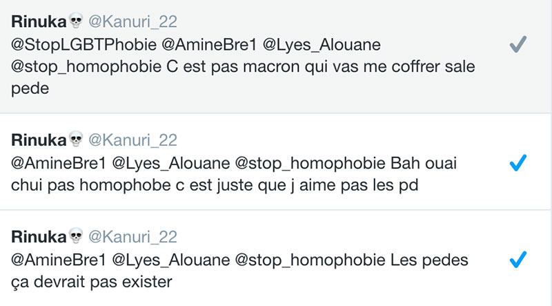
Task: Click the skull emoji in the first tweet
Action: tap(77, 22)
